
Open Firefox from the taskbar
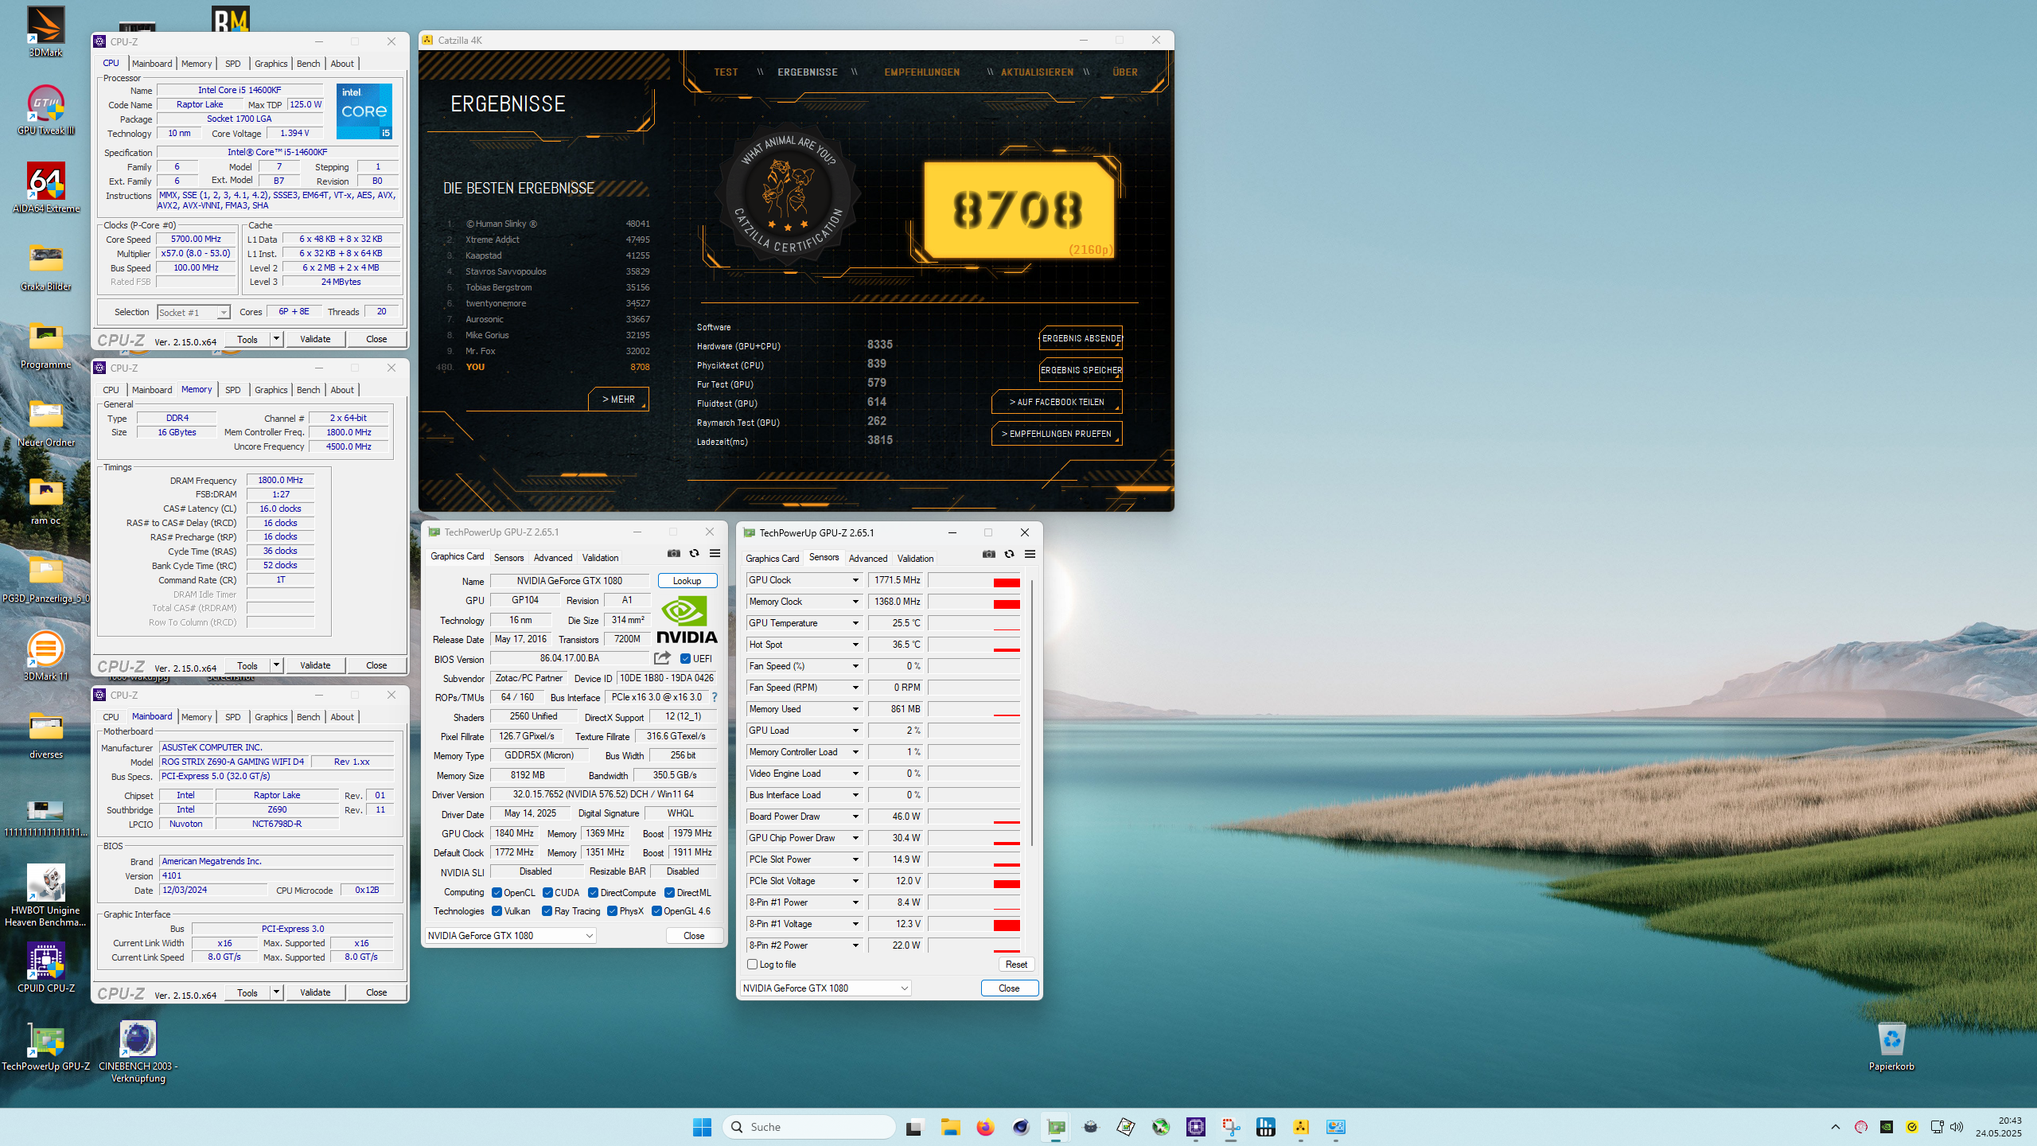tap(986, 1127)
